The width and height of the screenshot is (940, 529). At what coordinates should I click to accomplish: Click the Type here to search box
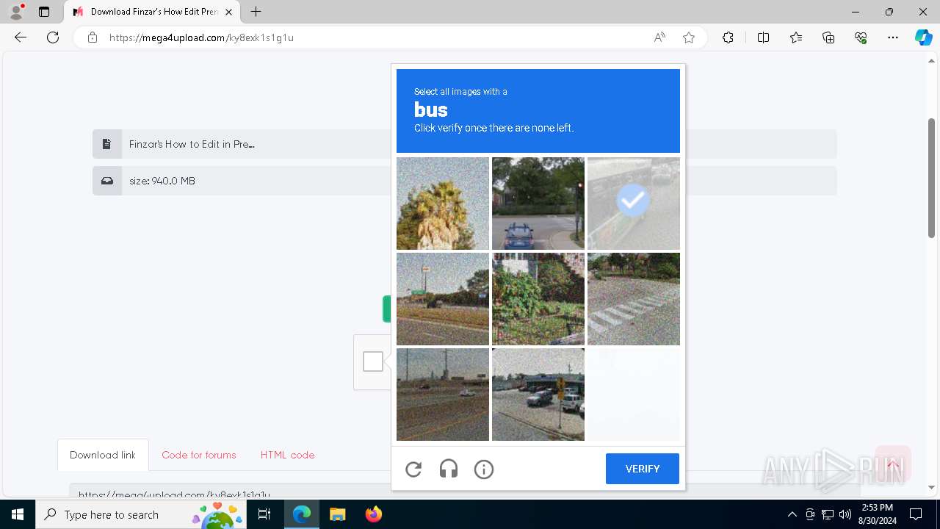coord(142,514)
